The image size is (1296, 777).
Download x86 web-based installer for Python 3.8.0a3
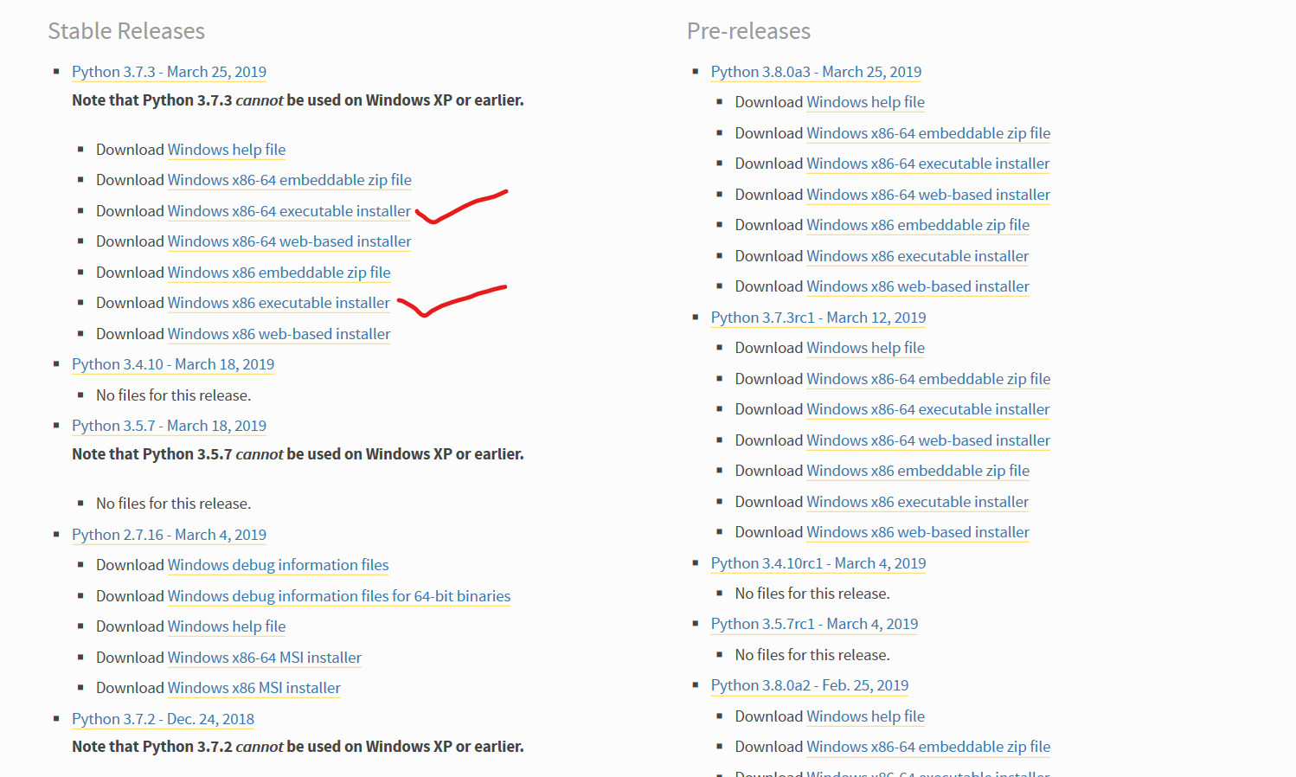(x=918, y=286)
